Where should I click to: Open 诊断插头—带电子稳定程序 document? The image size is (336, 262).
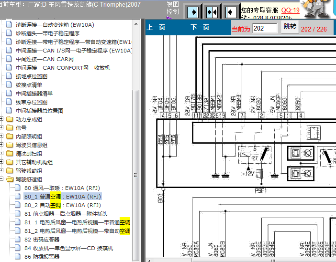[x=47, y=33]
